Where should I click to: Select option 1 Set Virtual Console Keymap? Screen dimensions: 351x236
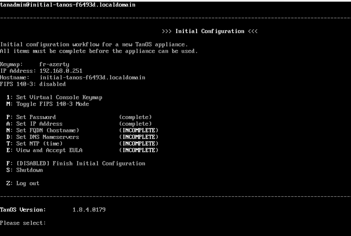pos(55,97)
